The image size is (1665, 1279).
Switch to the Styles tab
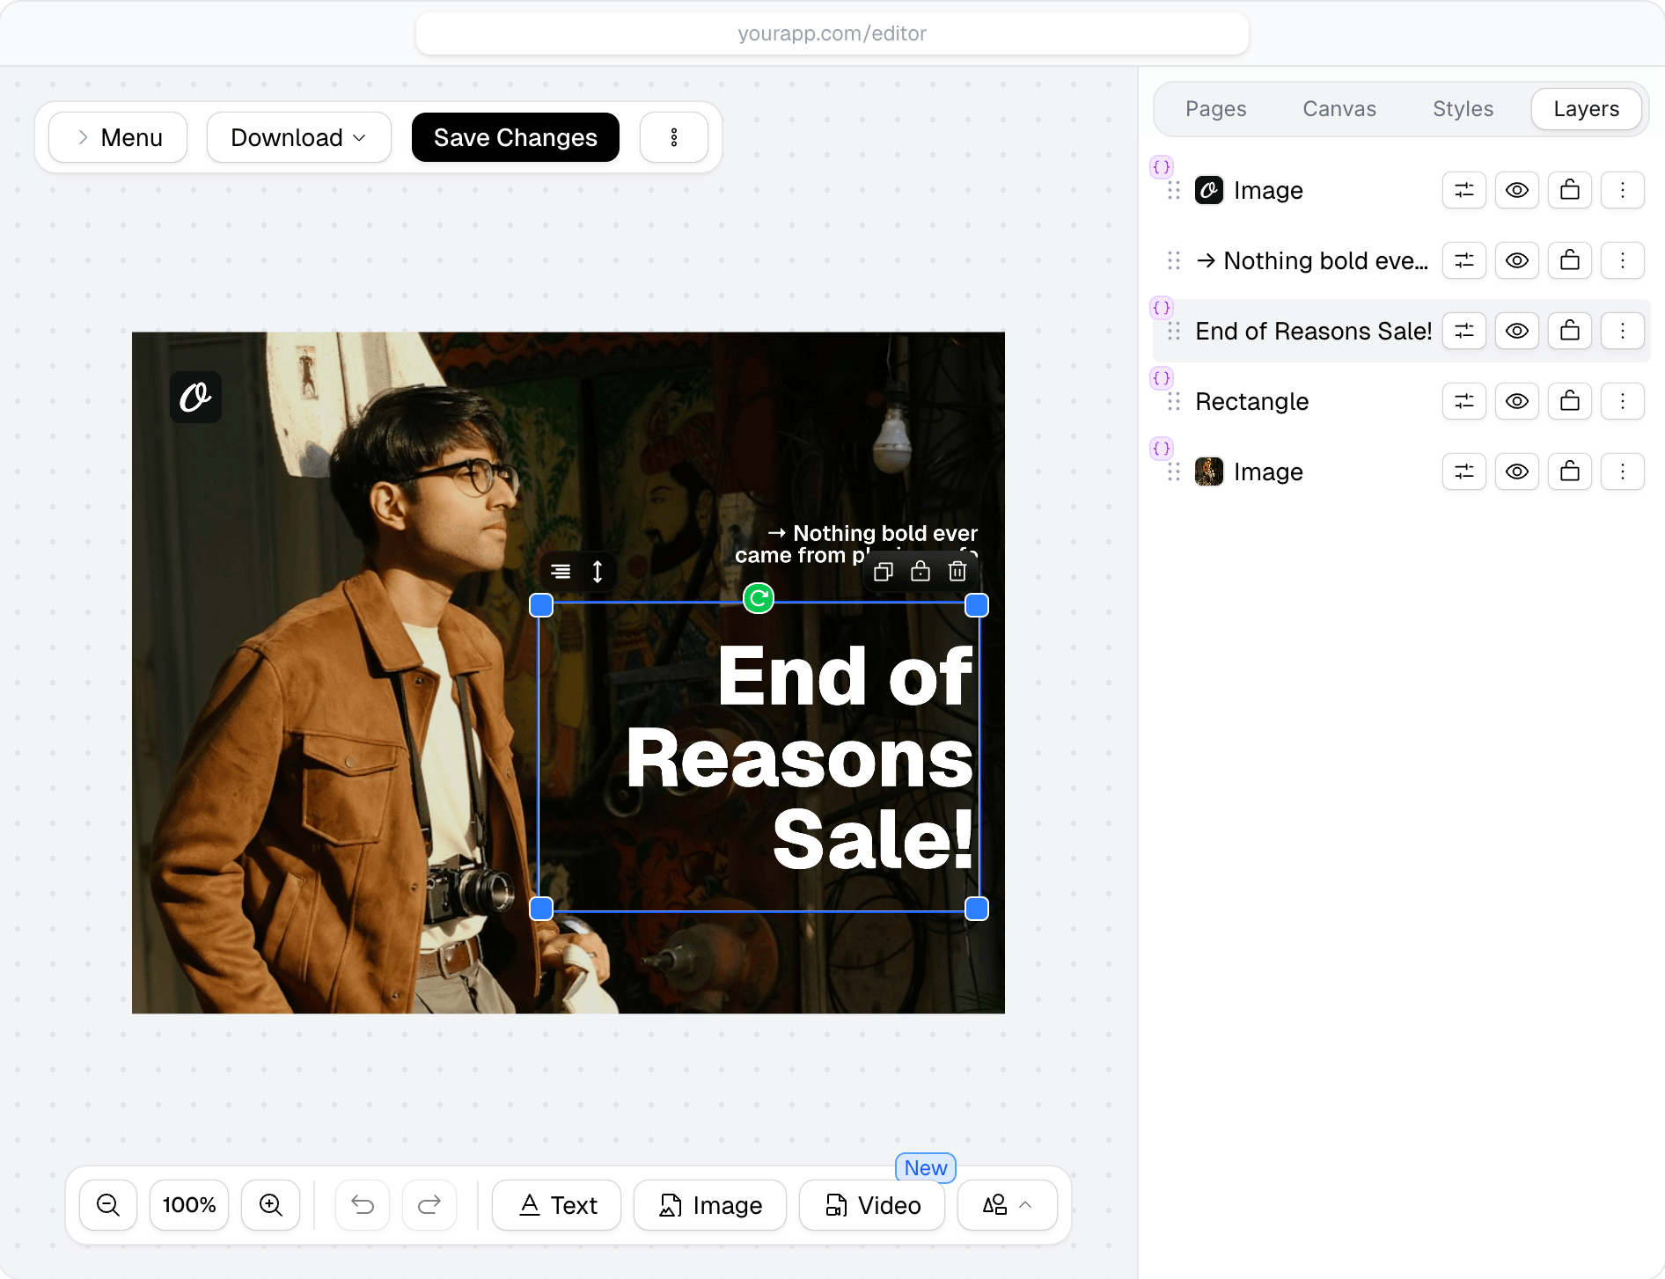[1462, 108]
